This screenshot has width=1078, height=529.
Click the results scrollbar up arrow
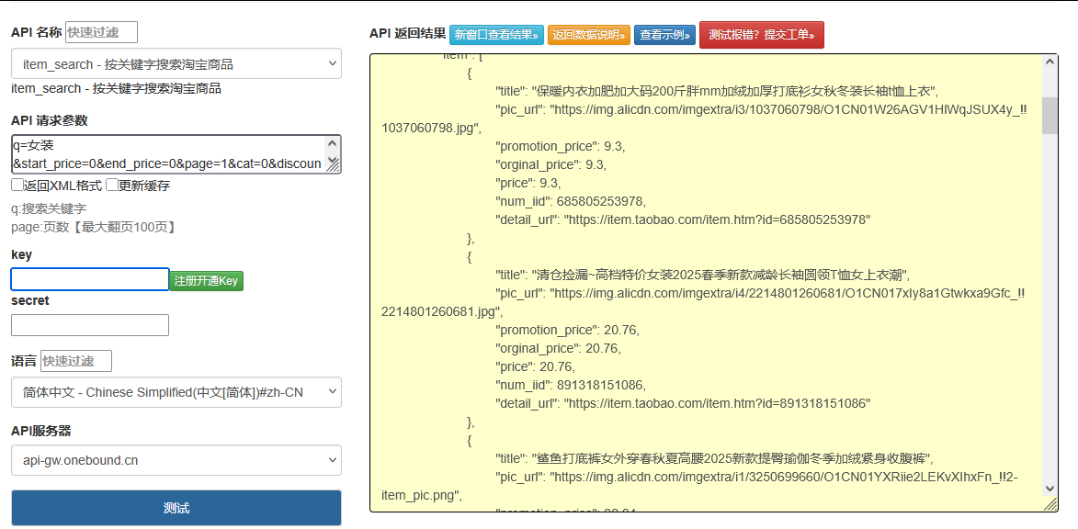[x=1050, y=62]
